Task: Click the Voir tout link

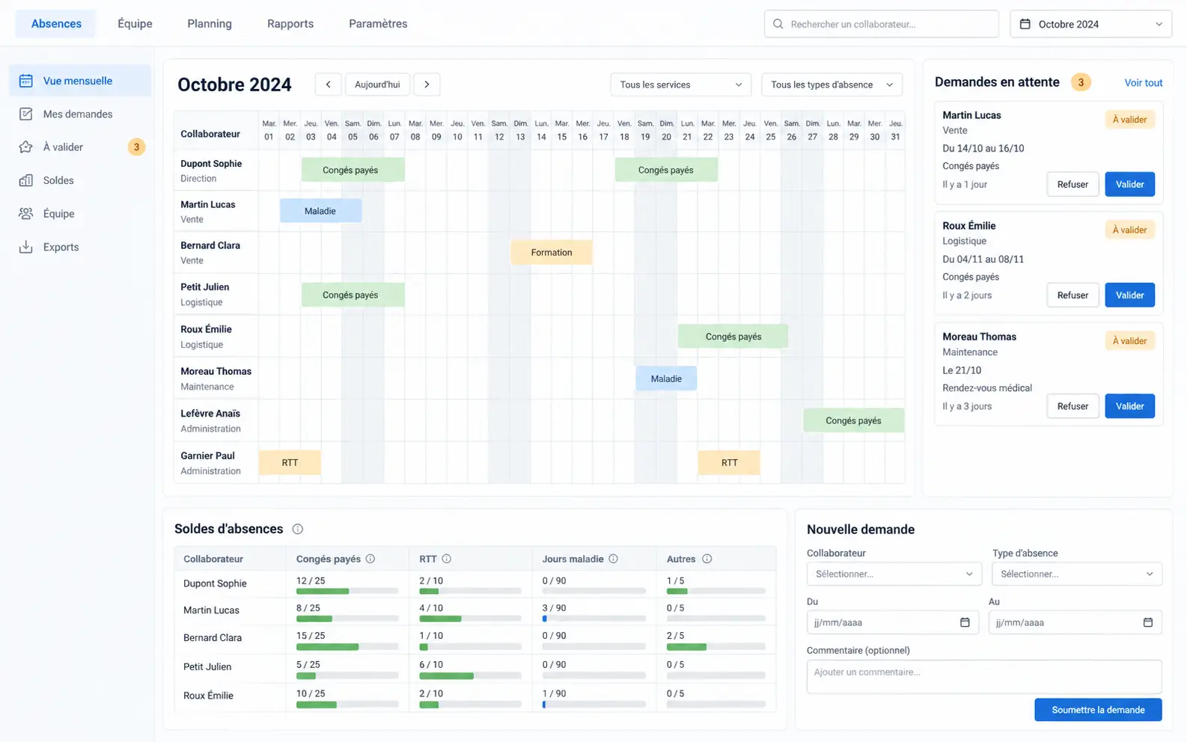Action: (1143, 83)
